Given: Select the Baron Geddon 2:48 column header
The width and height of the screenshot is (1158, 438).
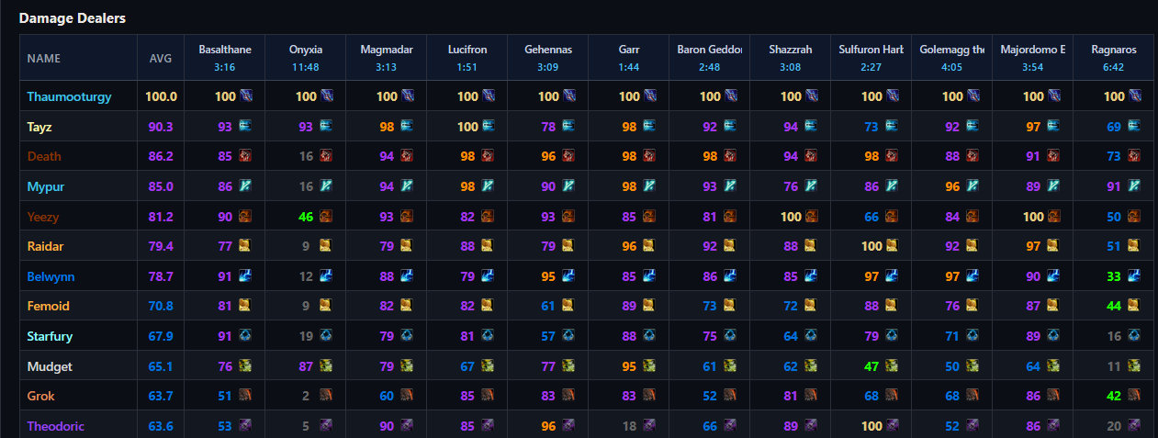Looking at the screenshot, I should pos(710,58).
